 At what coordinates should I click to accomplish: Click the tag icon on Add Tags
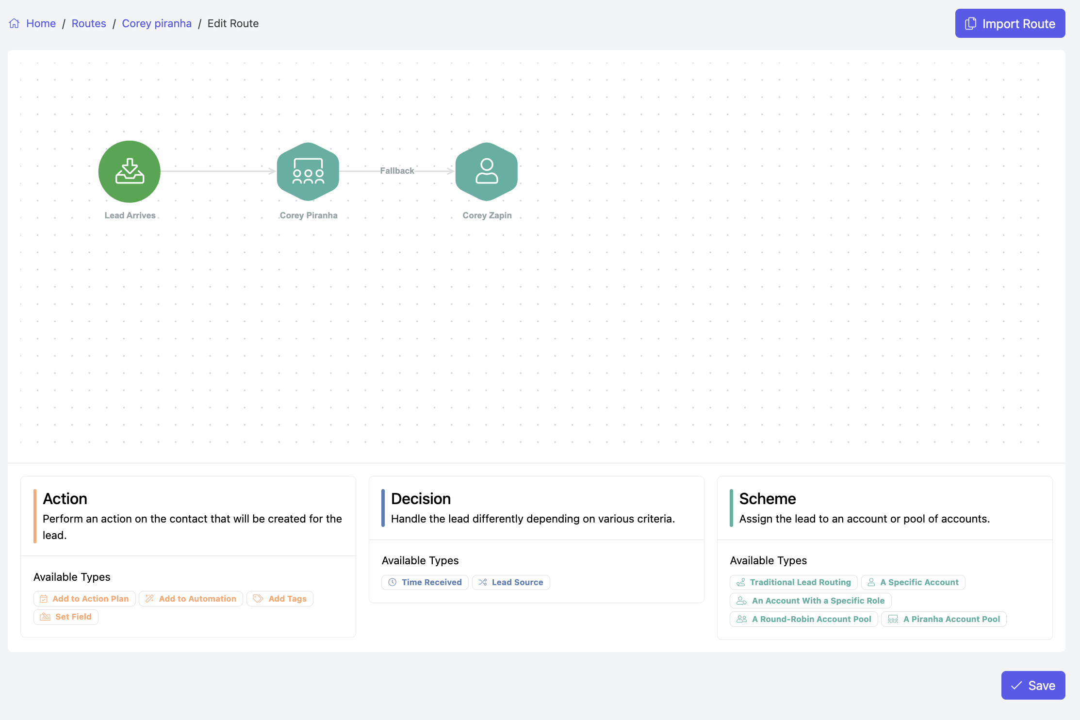pos(258,599)
